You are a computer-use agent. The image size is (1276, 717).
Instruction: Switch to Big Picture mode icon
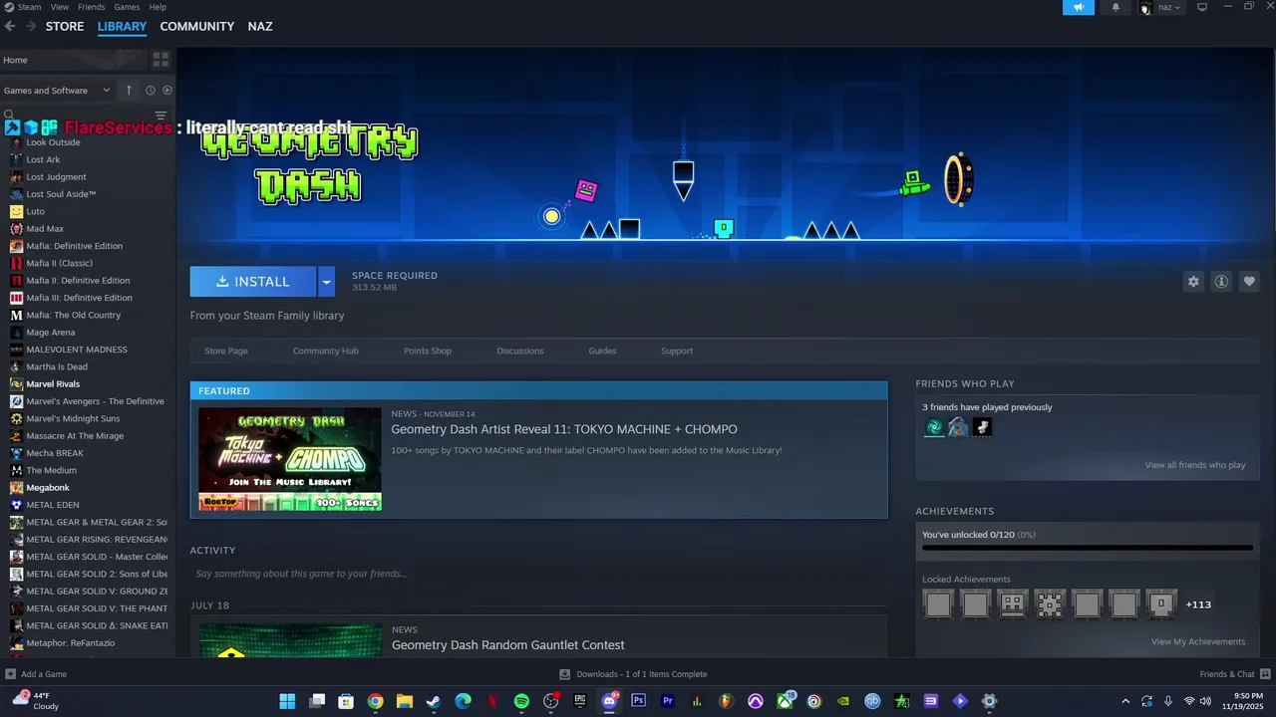(x=1202, y=7)
